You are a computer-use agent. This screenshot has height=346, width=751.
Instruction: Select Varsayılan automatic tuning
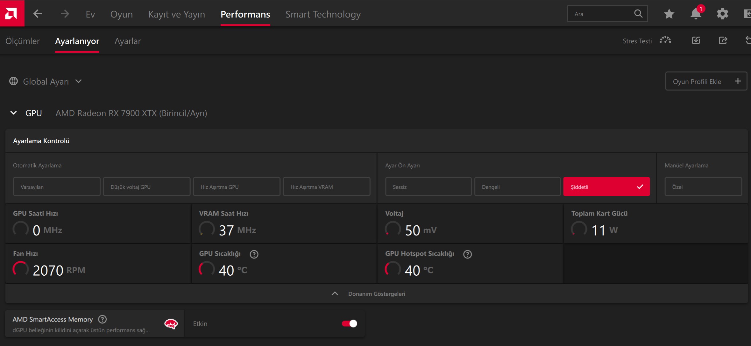[x=57, y=187]
